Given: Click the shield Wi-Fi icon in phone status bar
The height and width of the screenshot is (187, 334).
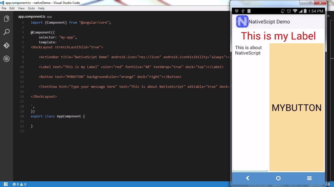Looking at the screenshot, I should [237, 11].
